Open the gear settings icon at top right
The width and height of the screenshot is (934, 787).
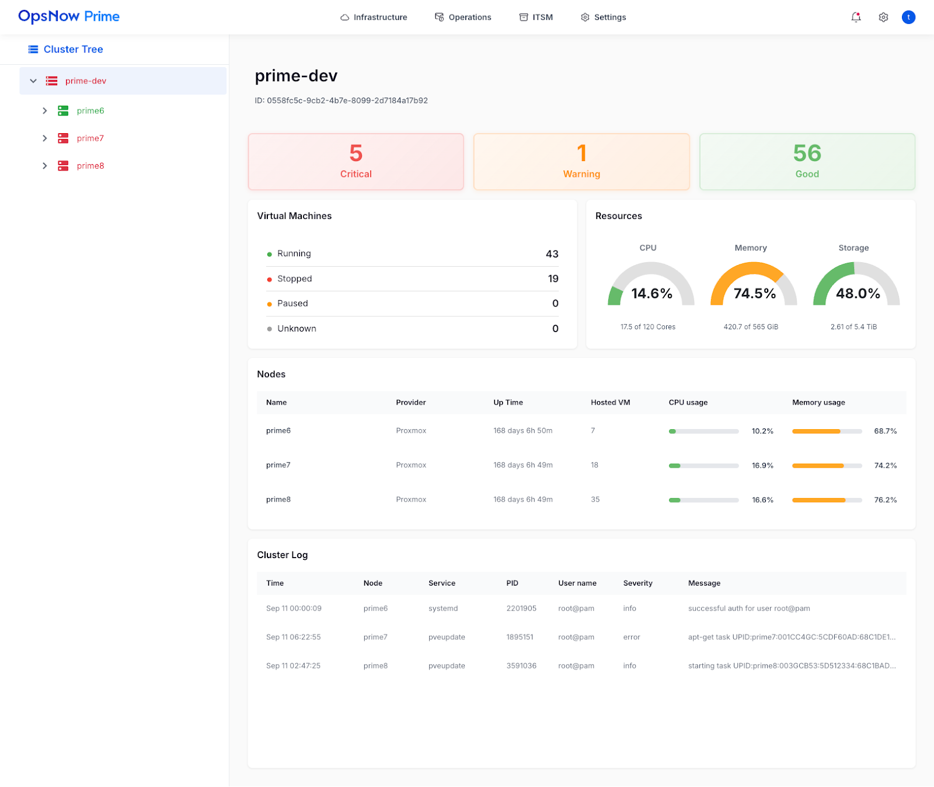pos(883,18)
